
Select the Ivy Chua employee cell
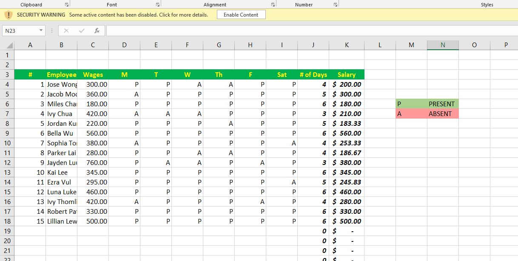point(62,114)
